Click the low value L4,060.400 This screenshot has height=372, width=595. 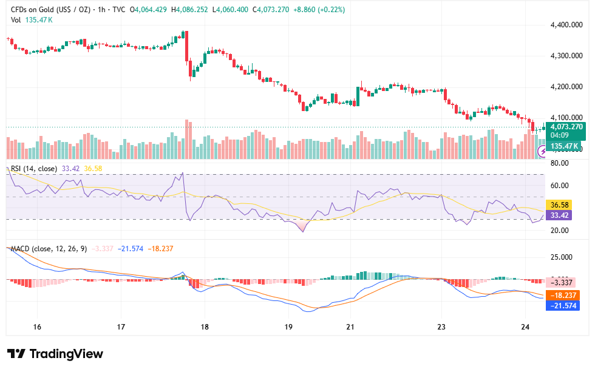click(230, 10)
